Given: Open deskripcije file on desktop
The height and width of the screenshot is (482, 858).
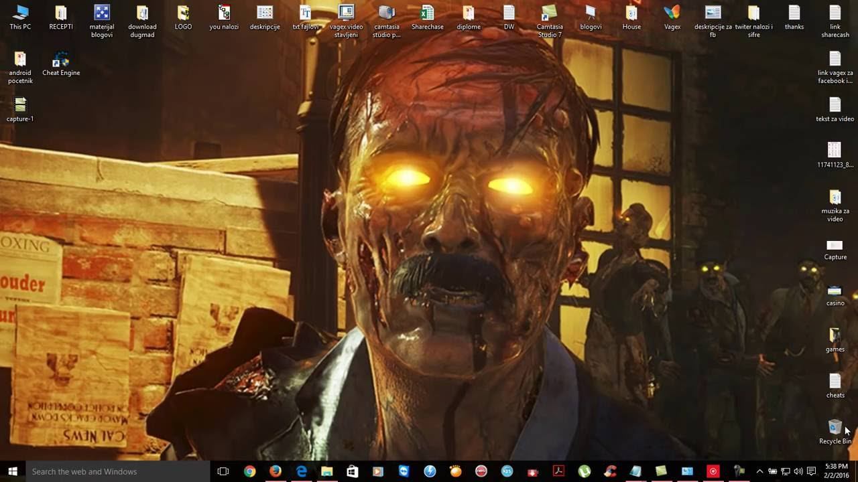Looking at the screenshot, I should tap(265, 17).
